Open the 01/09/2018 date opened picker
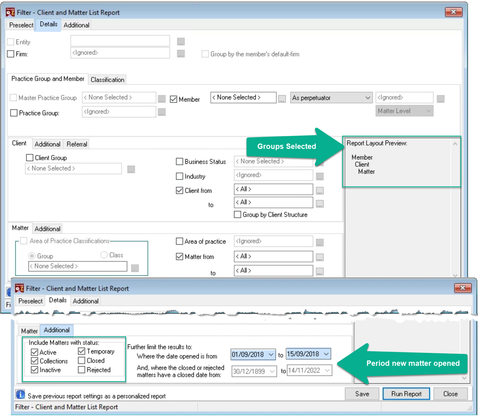The image size is (478, 416). (x=271, y=354)
